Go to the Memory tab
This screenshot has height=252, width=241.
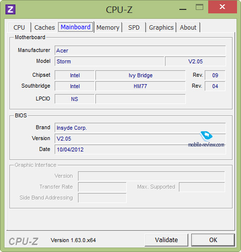click(x=108, y=27)
